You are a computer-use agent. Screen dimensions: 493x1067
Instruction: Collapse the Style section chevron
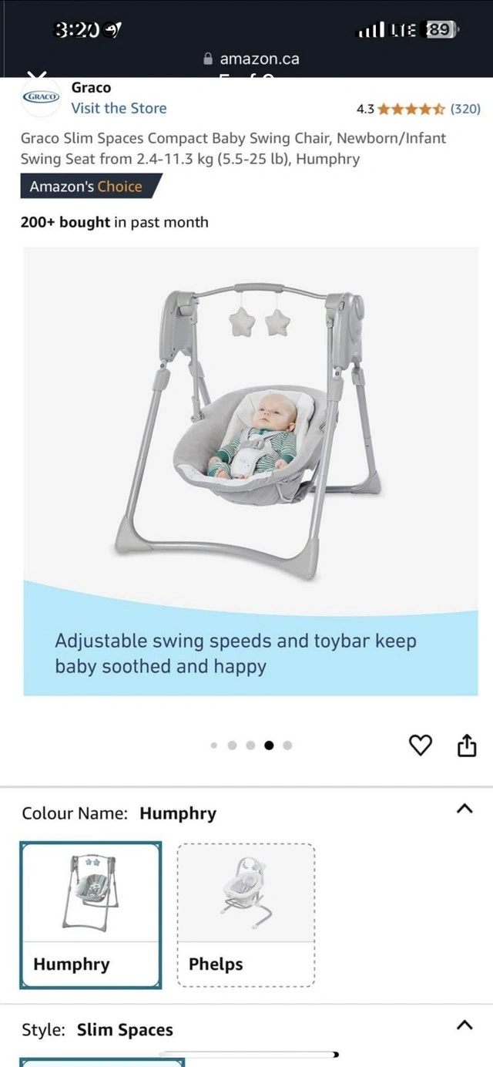464,1025
